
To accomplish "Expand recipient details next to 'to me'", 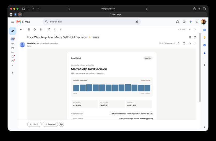I will [x=33, y=46].
